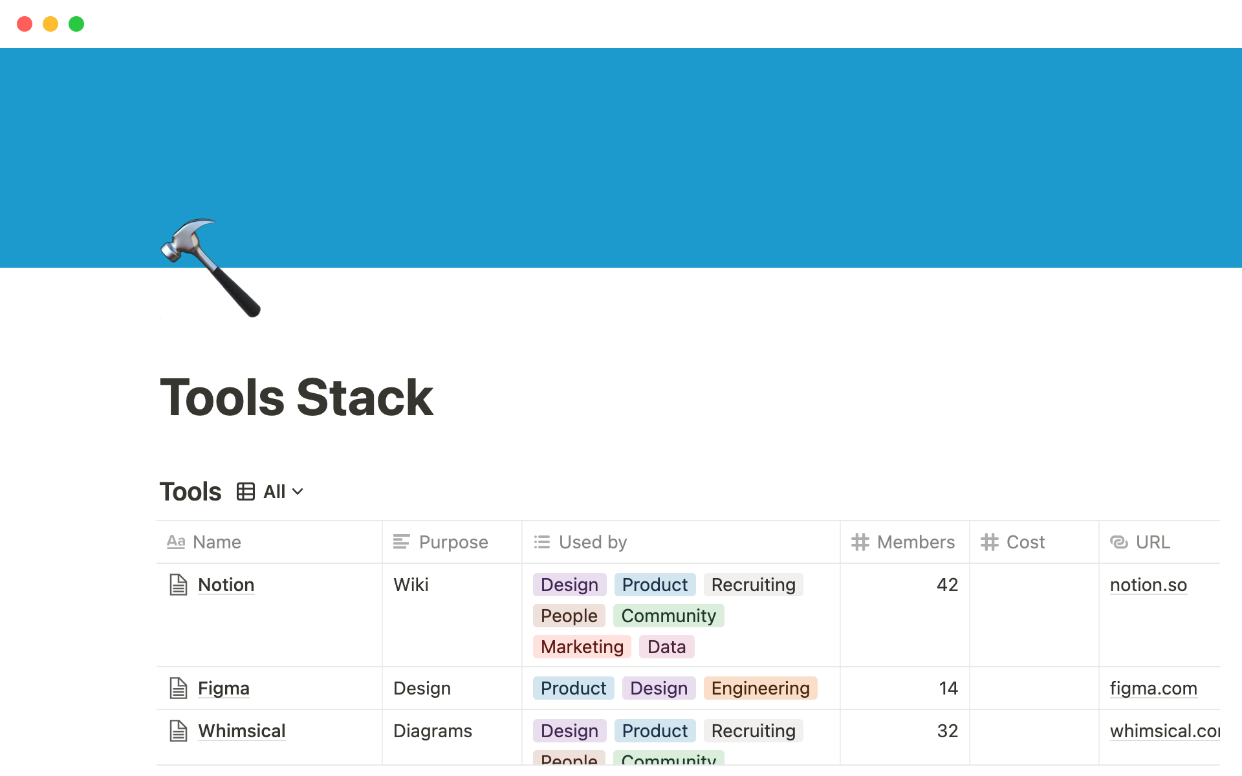Click the Figma row page icon
This screenshot has width=1242, height=776.
point(179,688)
